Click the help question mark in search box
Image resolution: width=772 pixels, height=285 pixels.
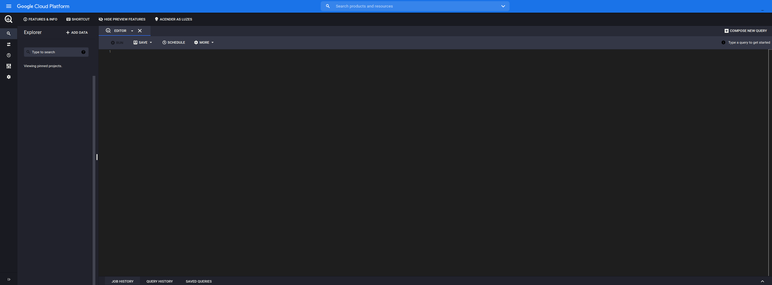pyautogui.click(x=83, y=52)
